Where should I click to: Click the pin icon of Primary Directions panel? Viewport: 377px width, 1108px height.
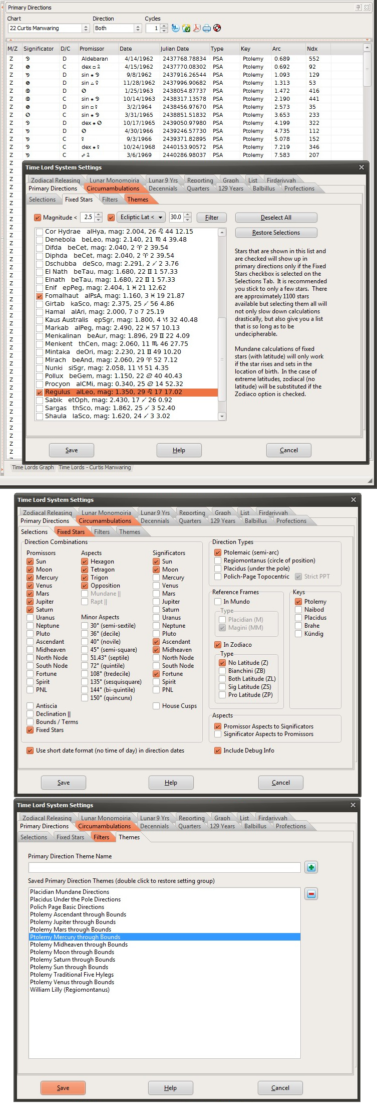pos(358,8)
